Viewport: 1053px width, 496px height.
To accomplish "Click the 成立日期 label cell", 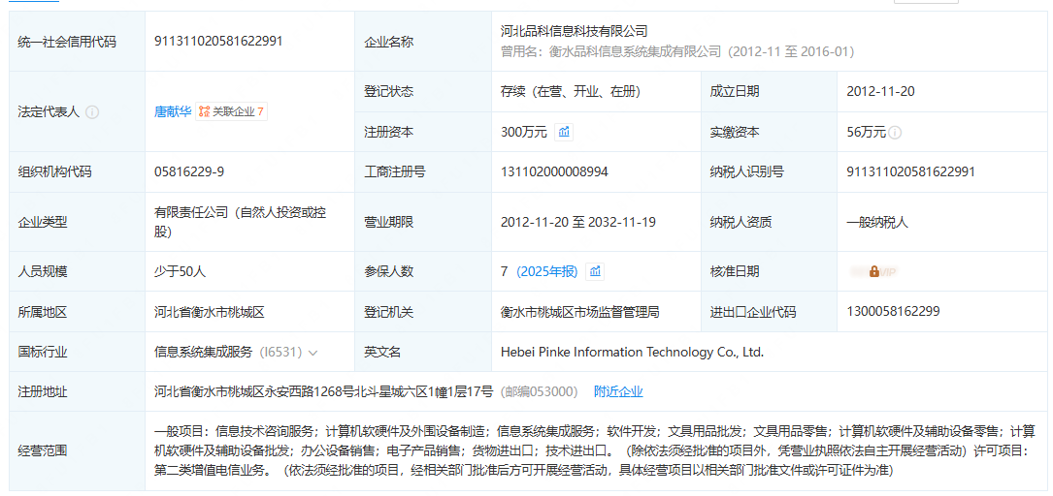I will click(769, 92).
